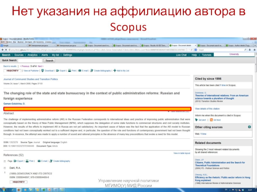257x192 pixels.
Task: Open the Firefox downloads arrow icon
Action: pos(250,50)
